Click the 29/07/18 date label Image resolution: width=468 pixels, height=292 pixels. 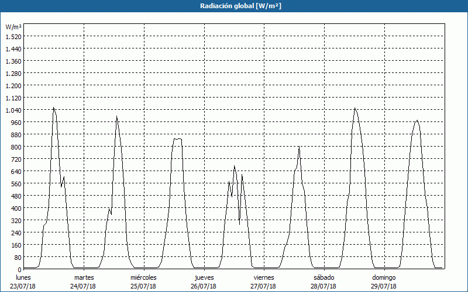pyautogui.click(x=384, y=286)
